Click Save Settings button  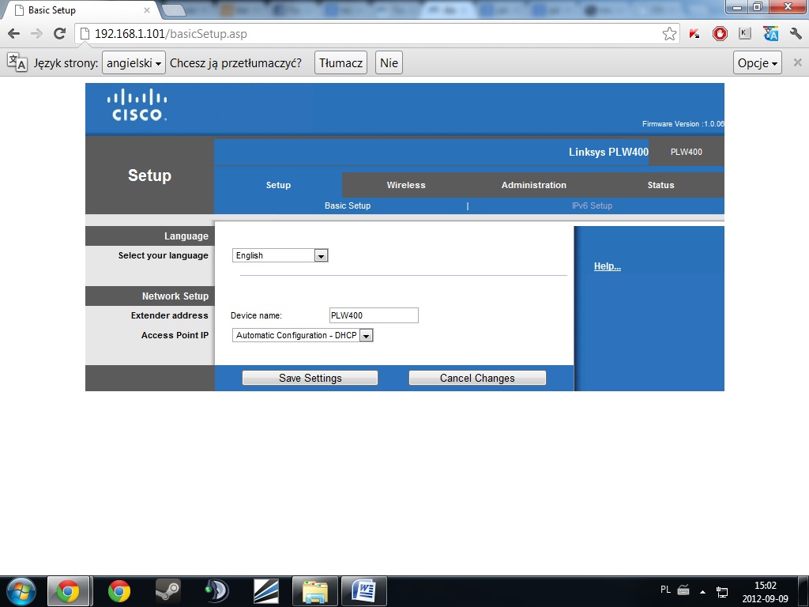tap(310, 378)
